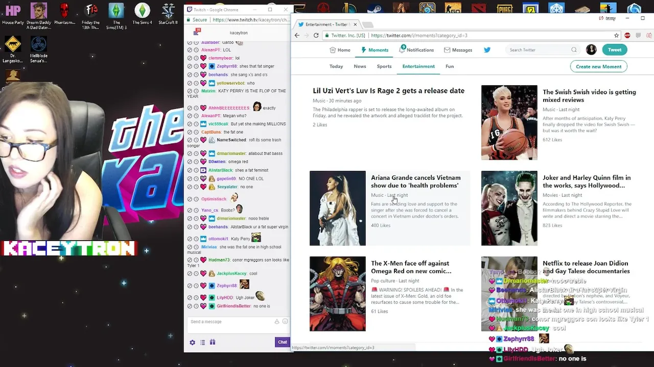This screenshot has height=367, width=654.
Task: Open Moments in Twitter navigation
Action: click(x=375, y=50)
